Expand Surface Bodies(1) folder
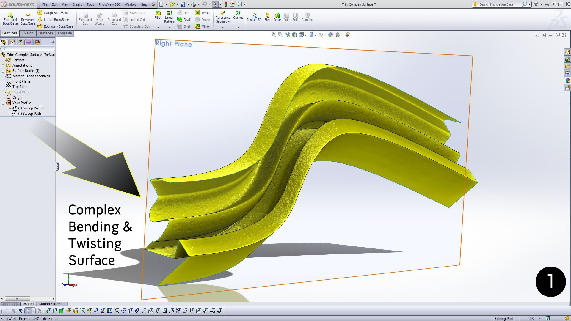Screen dimensions: 571x321 pyautogui.click(x=3, y=71)
